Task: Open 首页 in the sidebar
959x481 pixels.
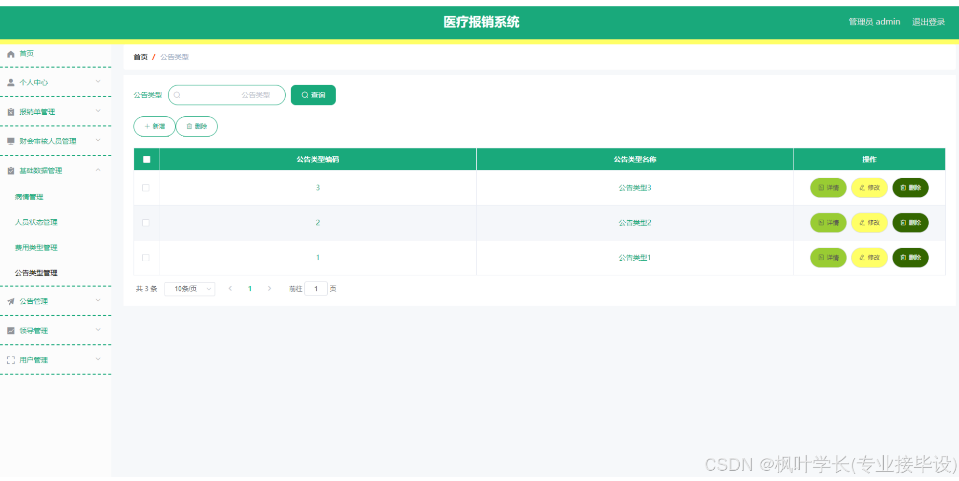Action: coord(26,54)
